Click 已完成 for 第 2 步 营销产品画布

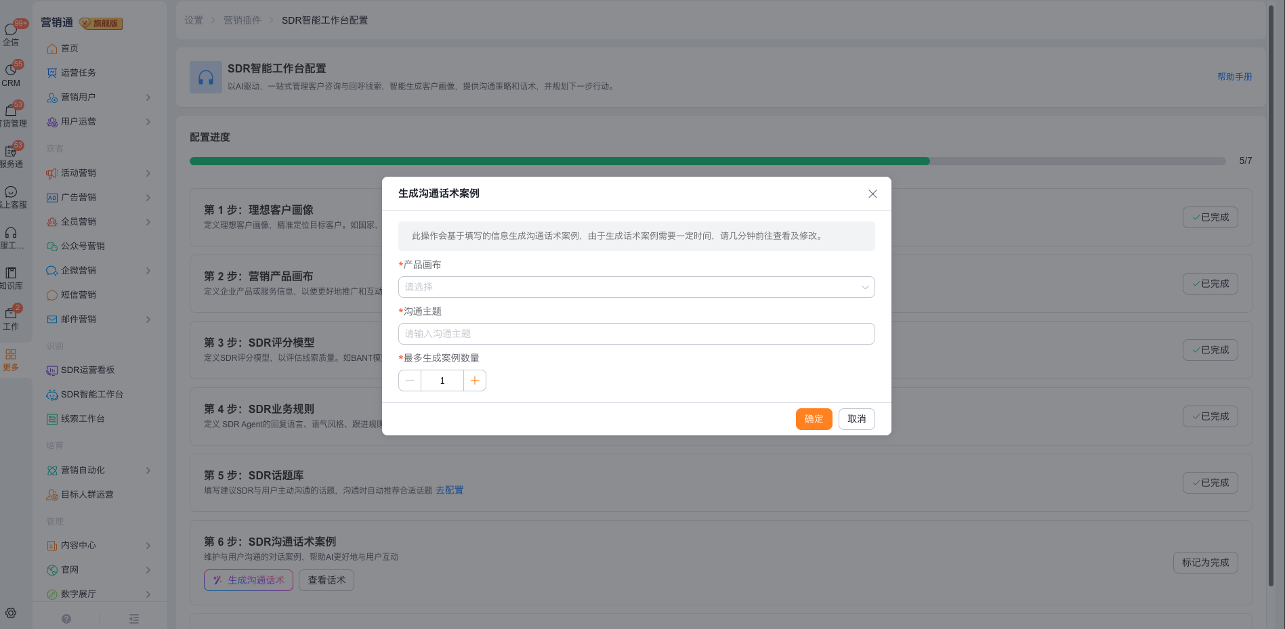[x=1210, y=284]
